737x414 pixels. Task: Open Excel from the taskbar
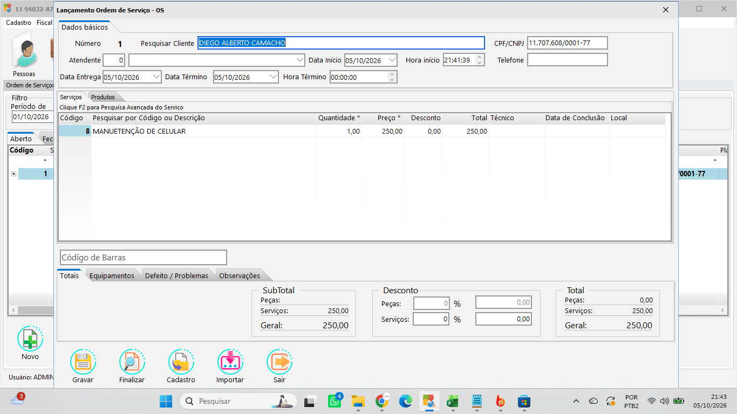[452, 401]
